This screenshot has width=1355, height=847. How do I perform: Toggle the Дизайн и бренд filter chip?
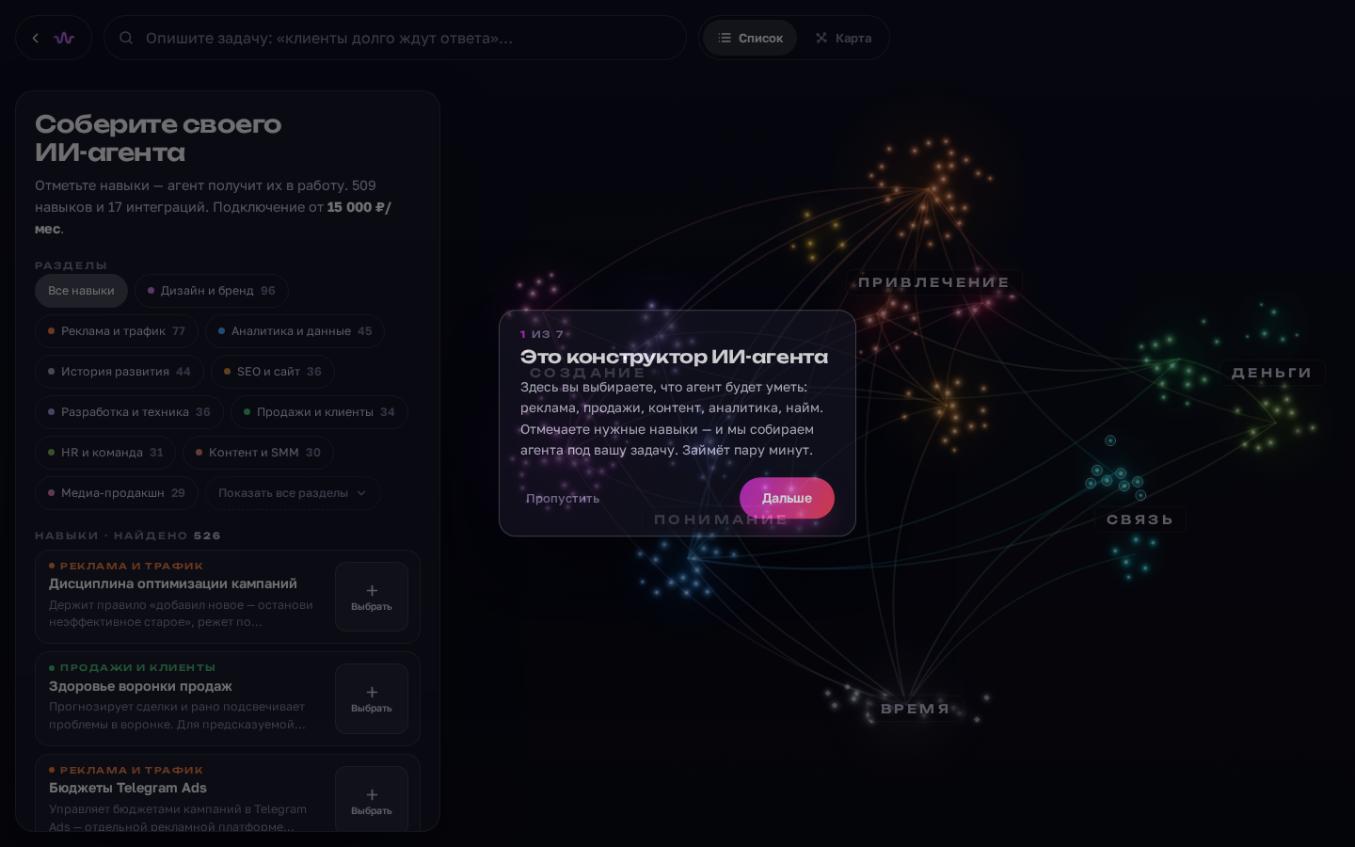click(x=212, y=291)
